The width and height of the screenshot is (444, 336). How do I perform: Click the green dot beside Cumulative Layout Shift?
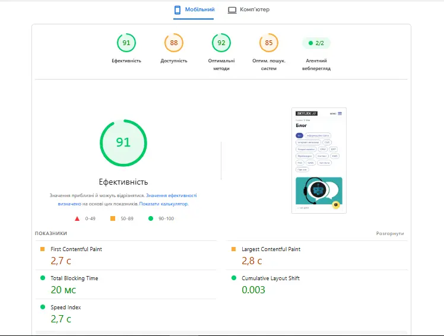coord(234,278)
